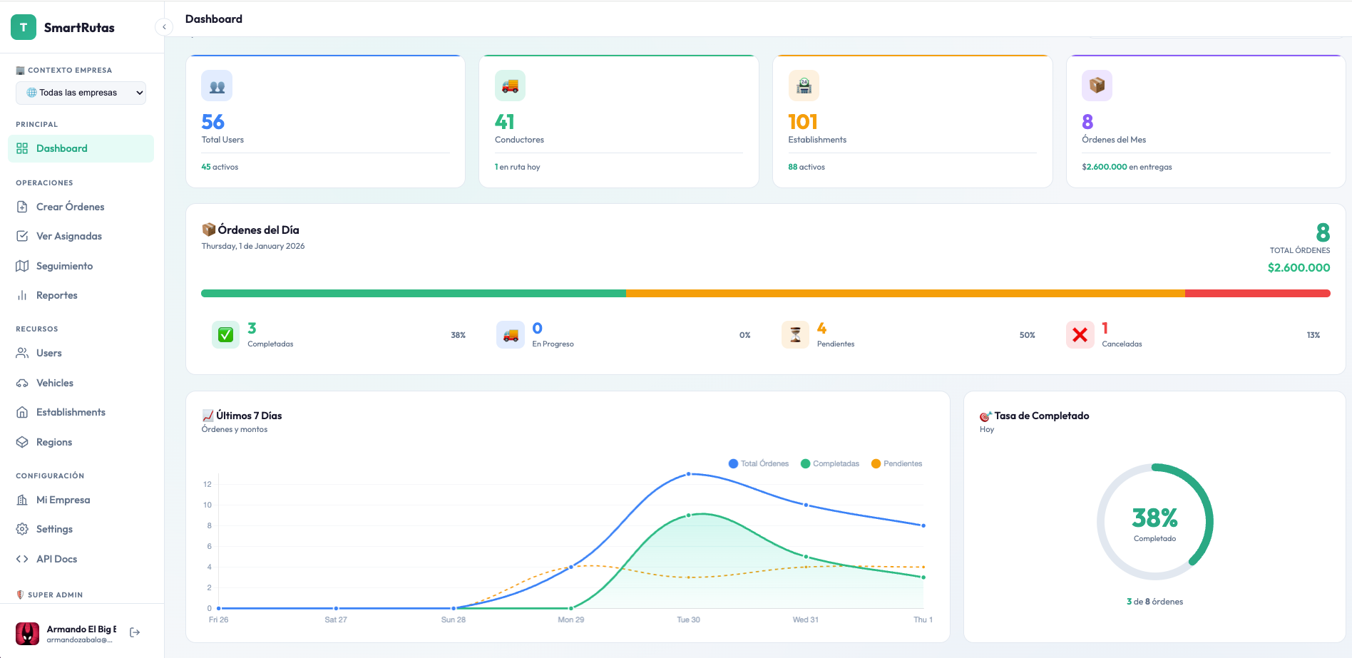This screenshot has height=658, width=1352.
Task: Select the Regions icon in sidebar
Action: 23,442
